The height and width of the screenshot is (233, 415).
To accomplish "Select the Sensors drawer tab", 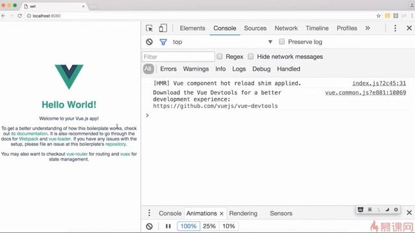I will [x=281, y=213].
